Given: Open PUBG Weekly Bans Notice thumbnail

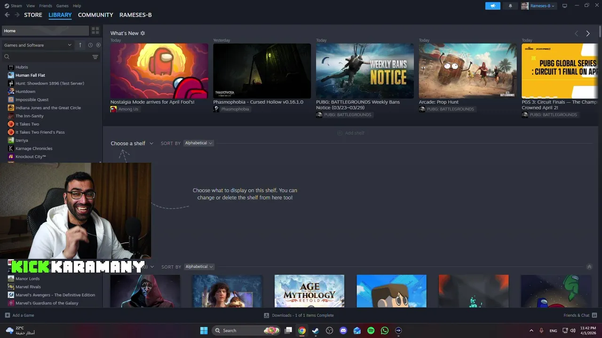Looking at the screenshot, I should tap(365, 71).
